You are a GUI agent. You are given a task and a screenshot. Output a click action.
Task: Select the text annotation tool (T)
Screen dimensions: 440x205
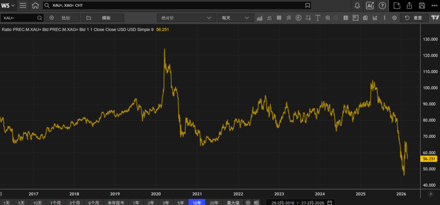click(317, 18)
